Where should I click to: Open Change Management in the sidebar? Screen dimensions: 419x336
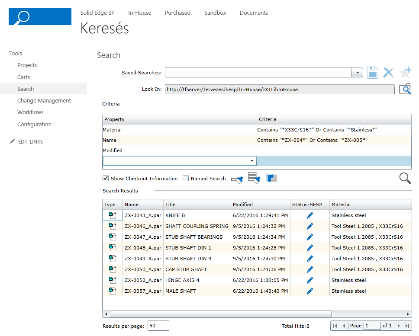[x=44, y=101]
